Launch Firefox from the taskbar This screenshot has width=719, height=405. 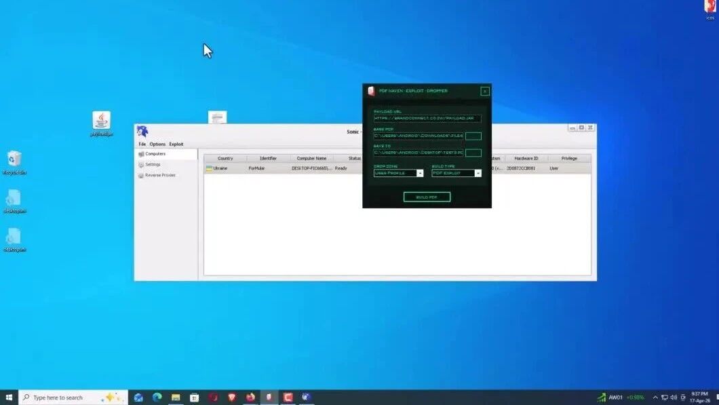click(250, 398)
